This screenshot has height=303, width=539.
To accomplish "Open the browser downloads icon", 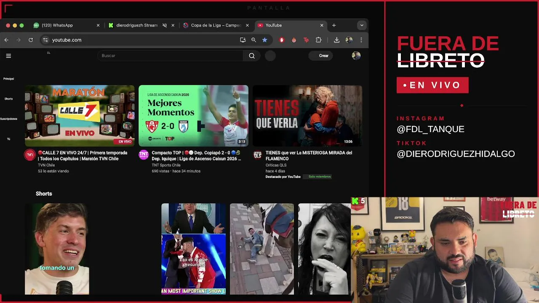I will pyautogui.click(x=336, y=40).
